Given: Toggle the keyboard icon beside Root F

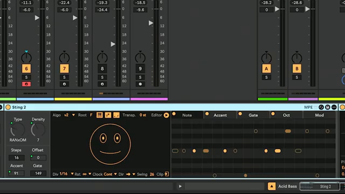Looking at the screenshot, I should tap(99, 115).
